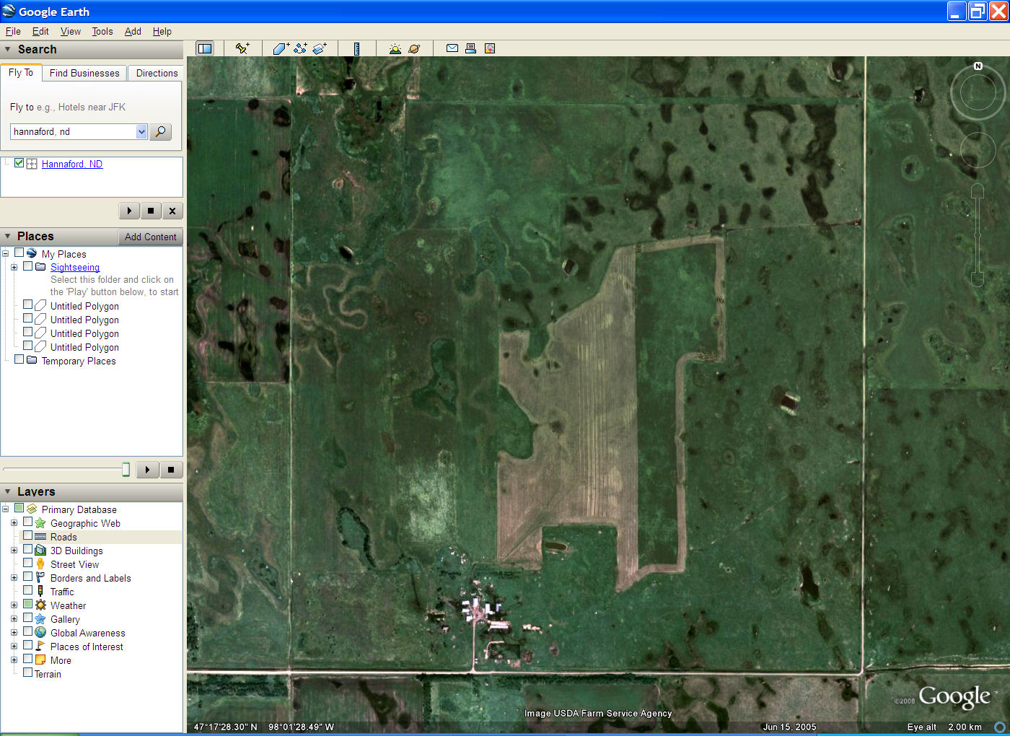Image resolution: width=1010 pixels, height=736 pixels.
Task: Click the zoom slider on map
Action: pos(978,235)
